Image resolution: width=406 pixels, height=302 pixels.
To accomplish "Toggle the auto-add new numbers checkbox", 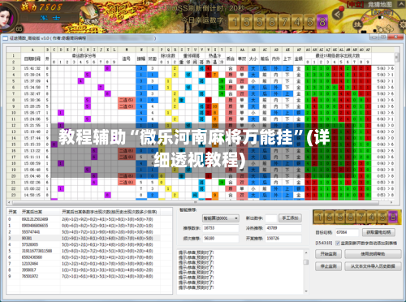I will click(x=338, y=244).
